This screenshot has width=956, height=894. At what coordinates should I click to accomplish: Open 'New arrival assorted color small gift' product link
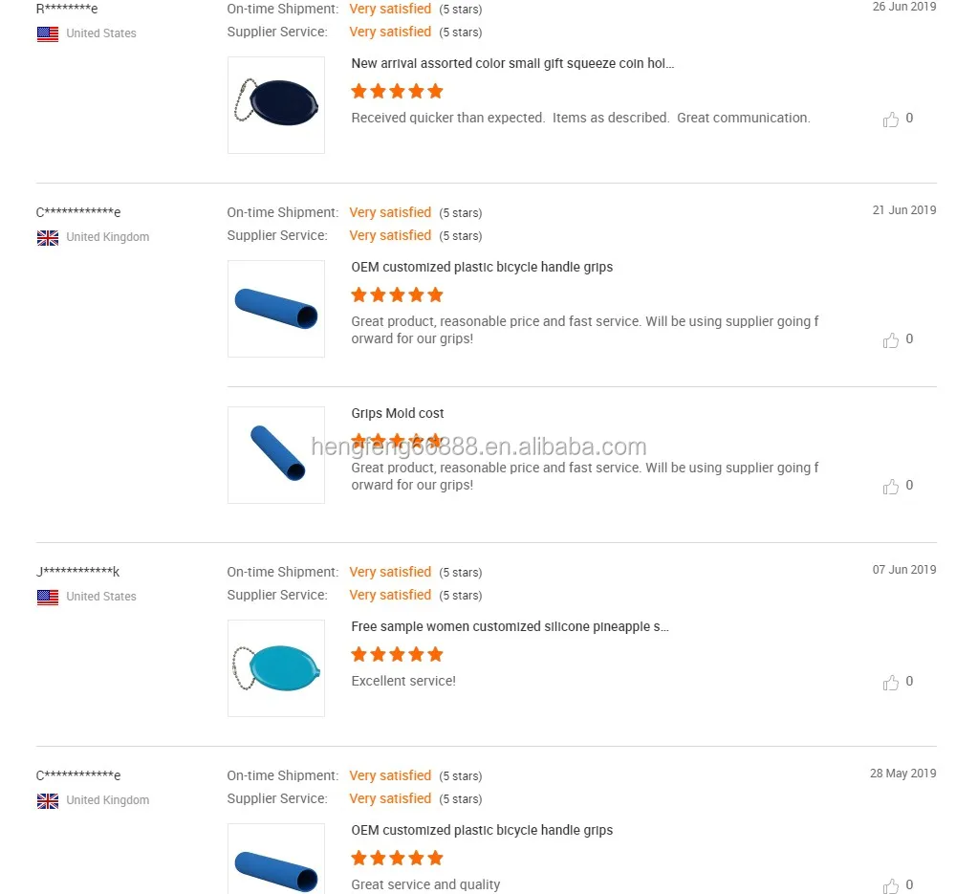point(512,64)
